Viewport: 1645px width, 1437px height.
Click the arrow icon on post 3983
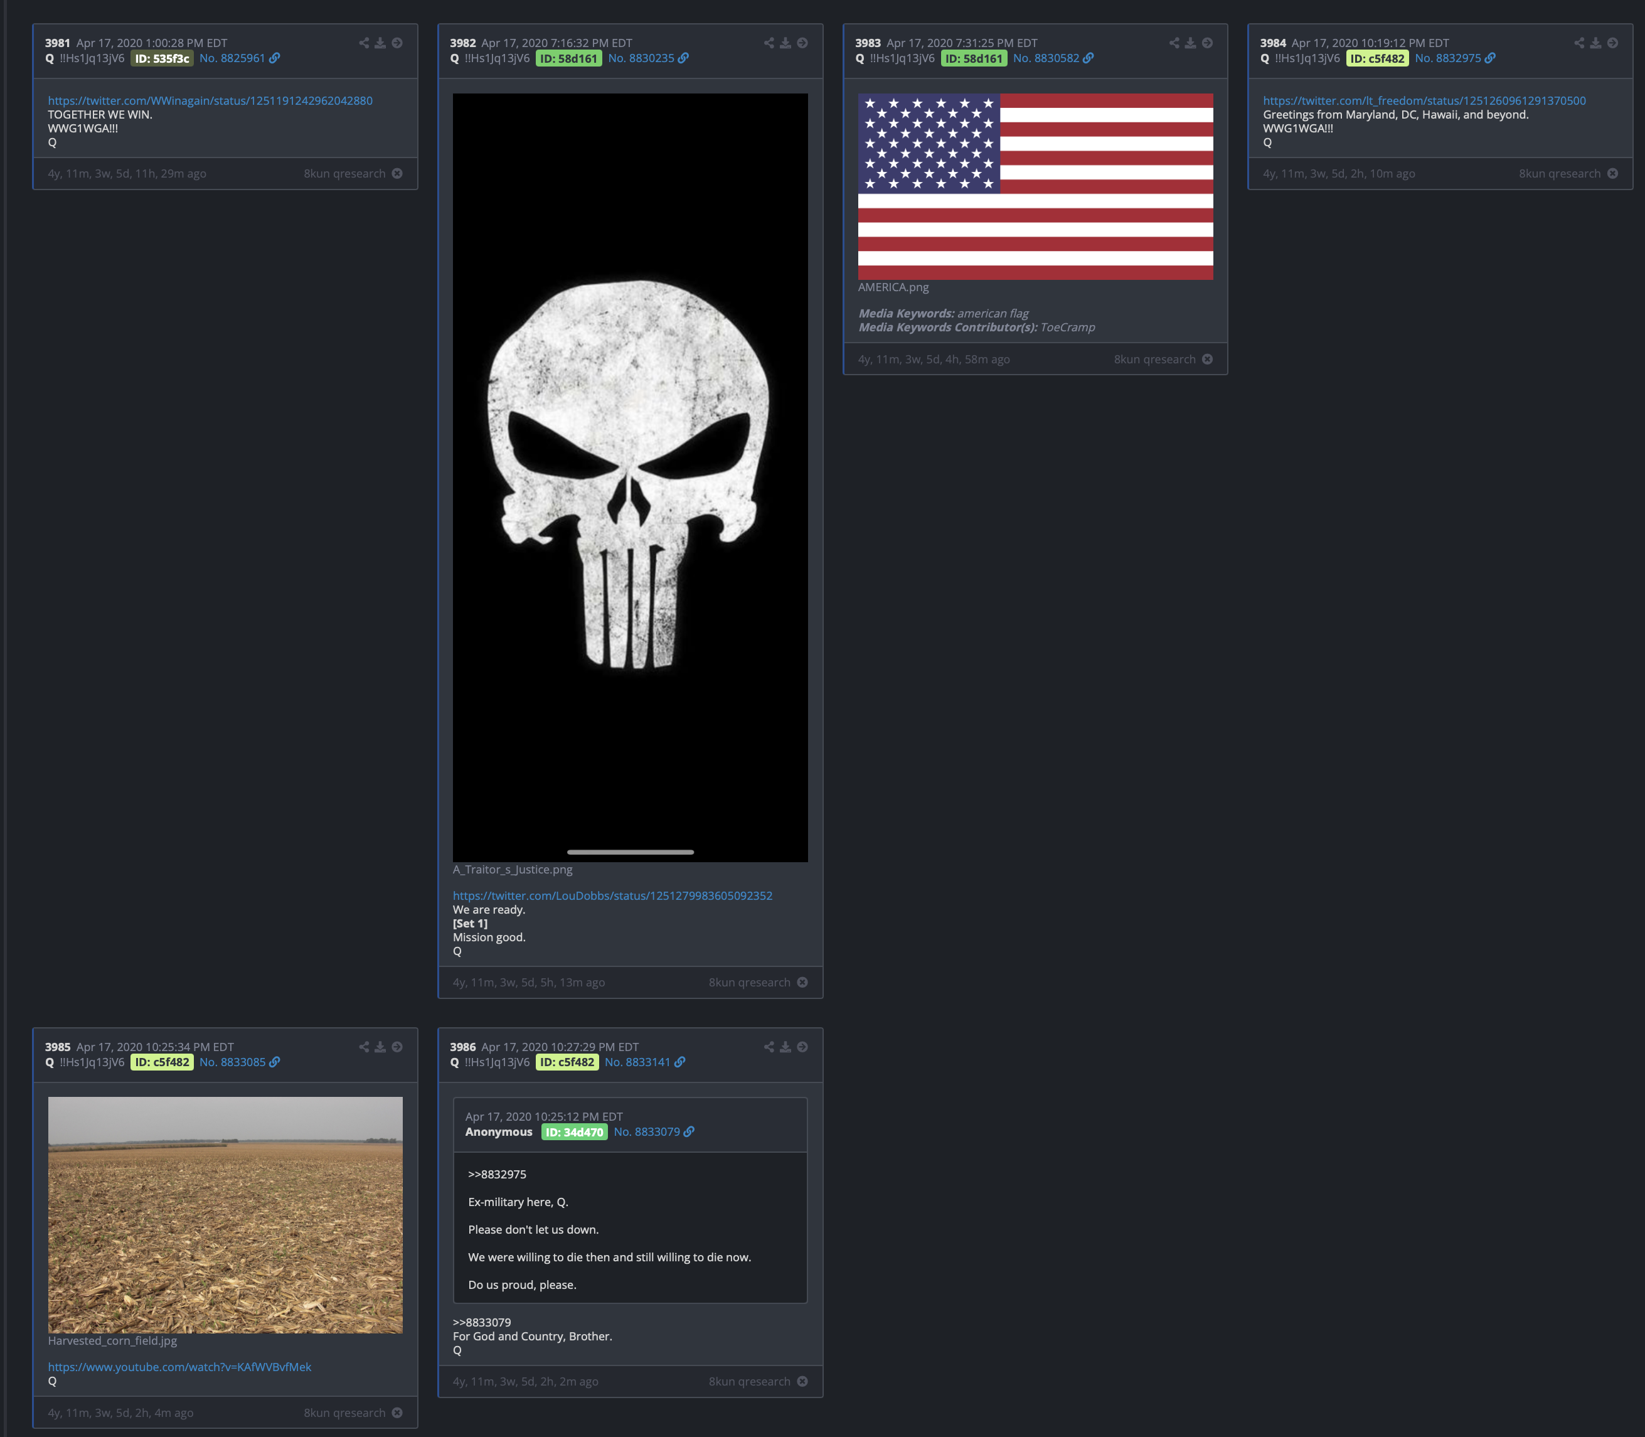[x=1207, y=43]
